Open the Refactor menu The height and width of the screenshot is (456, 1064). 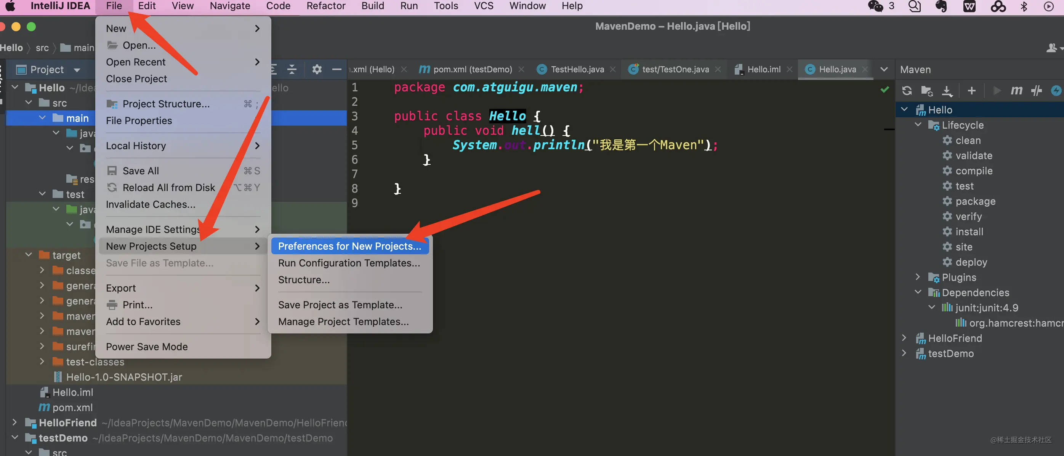click(x=325, y=6)
